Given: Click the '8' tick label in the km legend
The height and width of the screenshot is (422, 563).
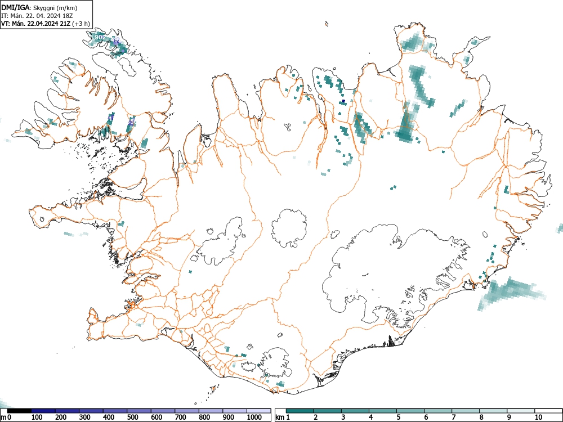Looking at the screenshot, I should [481, 417].
